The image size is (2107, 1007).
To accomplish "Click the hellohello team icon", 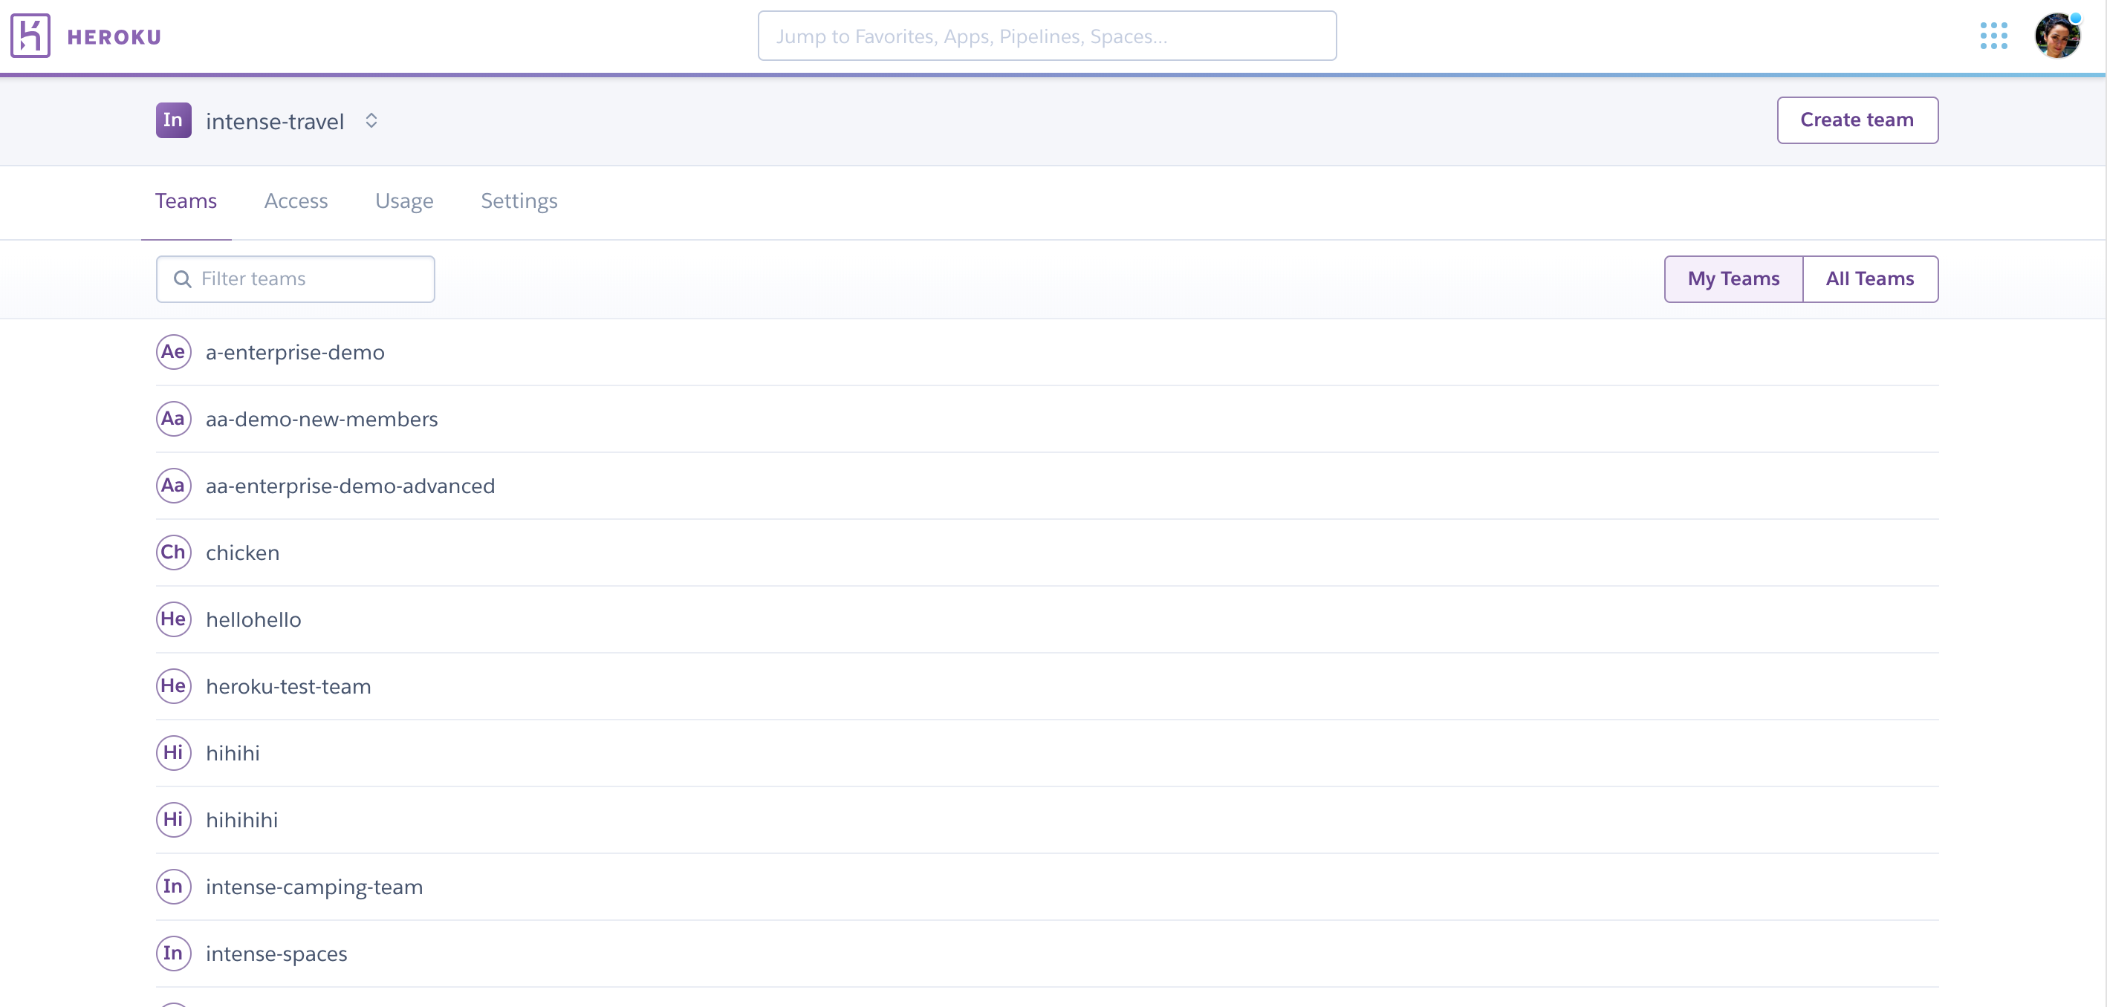I will click(x=173, y=619).
